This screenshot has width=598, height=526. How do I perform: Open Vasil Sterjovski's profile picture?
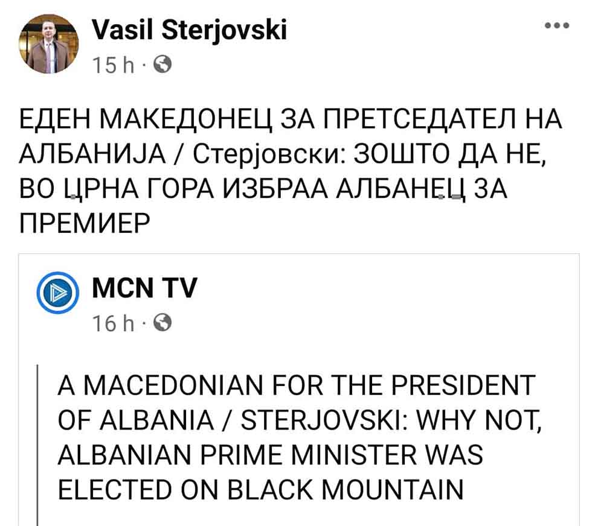point(49,45)
